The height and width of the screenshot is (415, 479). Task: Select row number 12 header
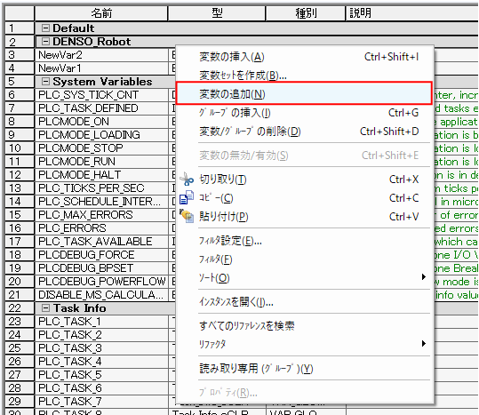pyautogui.click(x=20, y=175)
